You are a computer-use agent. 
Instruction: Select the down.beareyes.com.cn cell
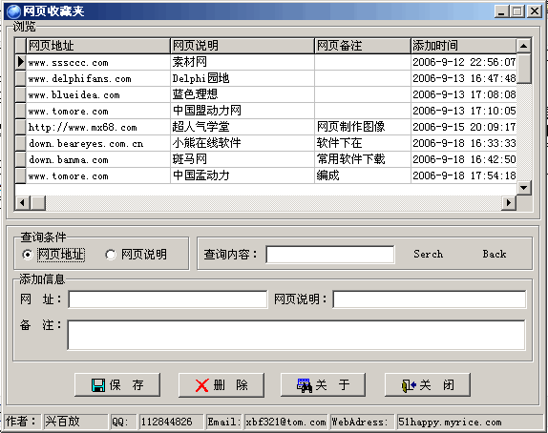point(98,143)
